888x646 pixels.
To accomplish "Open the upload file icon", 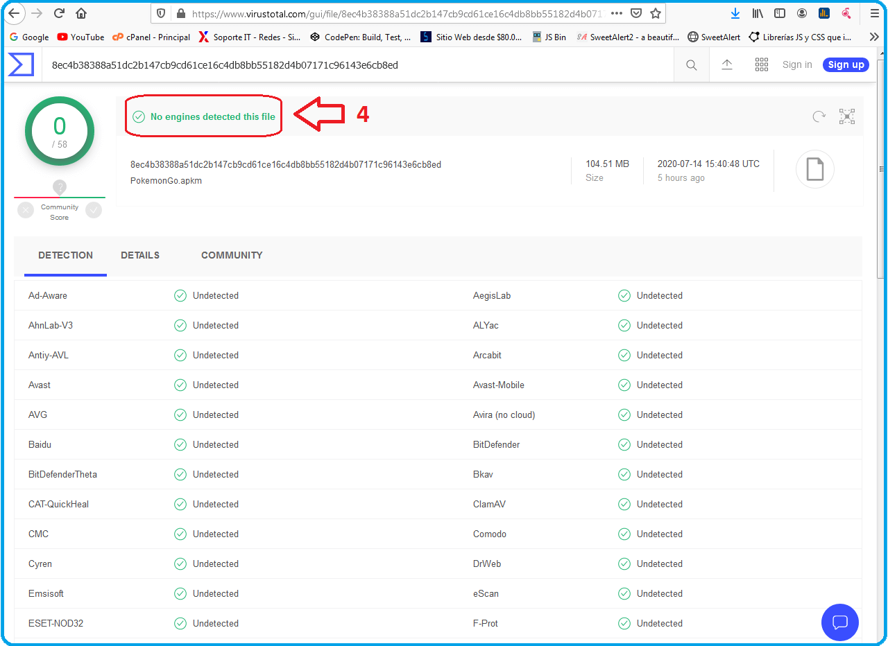I will tap(727, 64).
